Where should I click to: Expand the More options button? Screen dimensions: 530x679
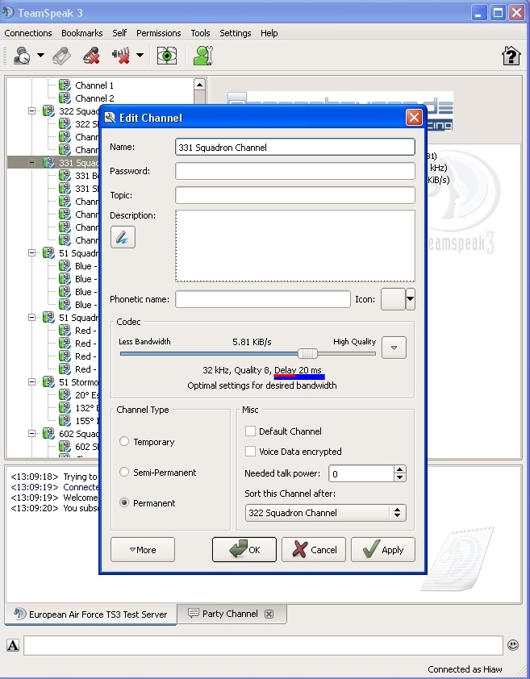coord(143,549)
